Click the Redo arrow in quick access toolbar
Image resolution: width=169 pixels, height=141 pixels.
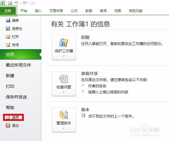(x=25, y=3)
